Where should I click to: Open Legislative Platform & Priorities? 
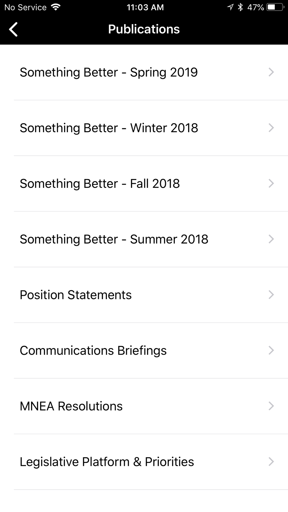[x=107, y=462]
